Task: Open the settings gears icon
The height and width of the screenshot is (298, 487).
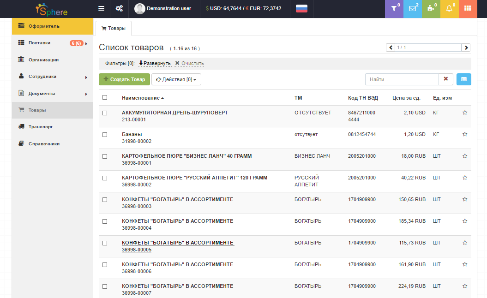Action: tap(119, 8)
